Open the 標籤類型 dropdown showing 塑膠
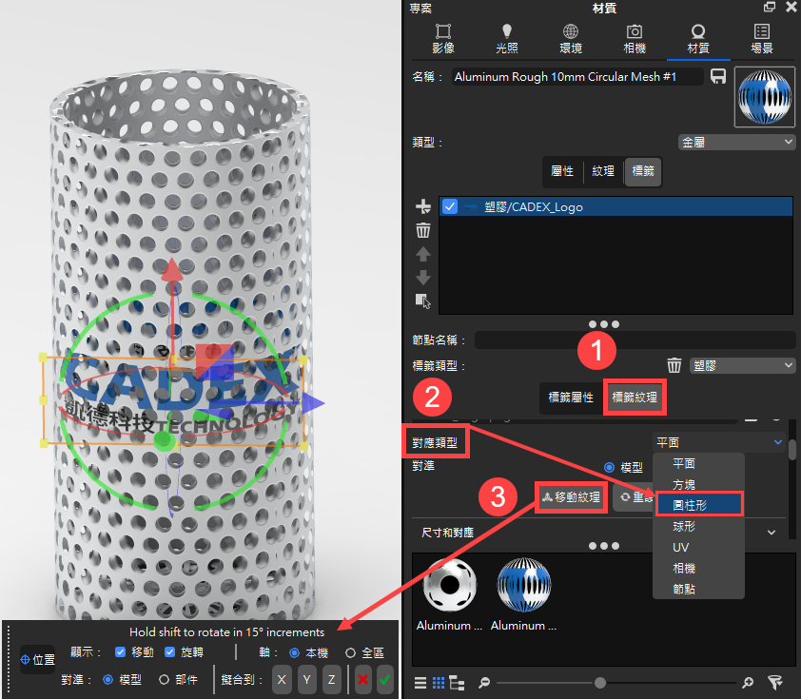 pos(743,365)
